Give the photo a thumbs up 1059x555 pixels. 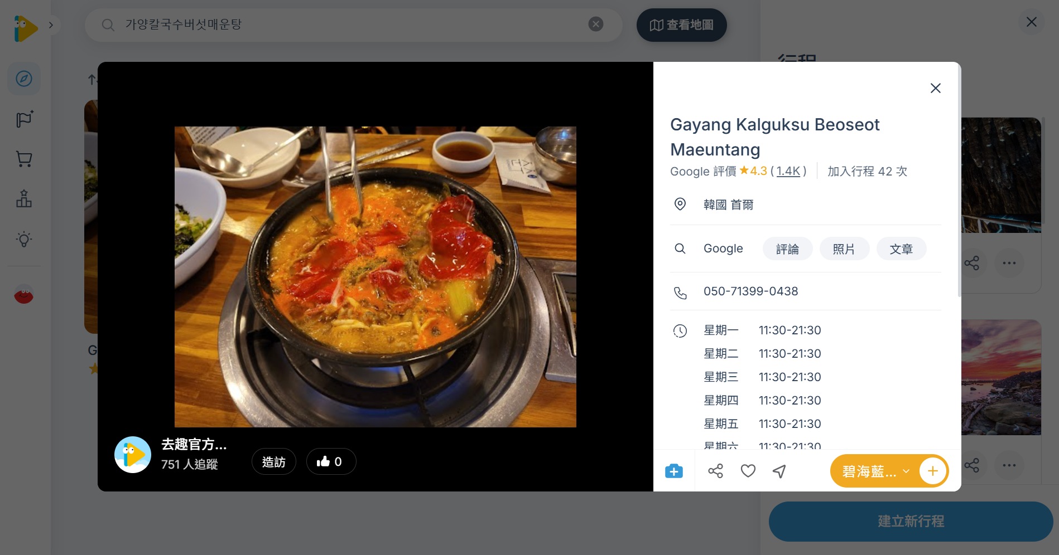point(331,461)
